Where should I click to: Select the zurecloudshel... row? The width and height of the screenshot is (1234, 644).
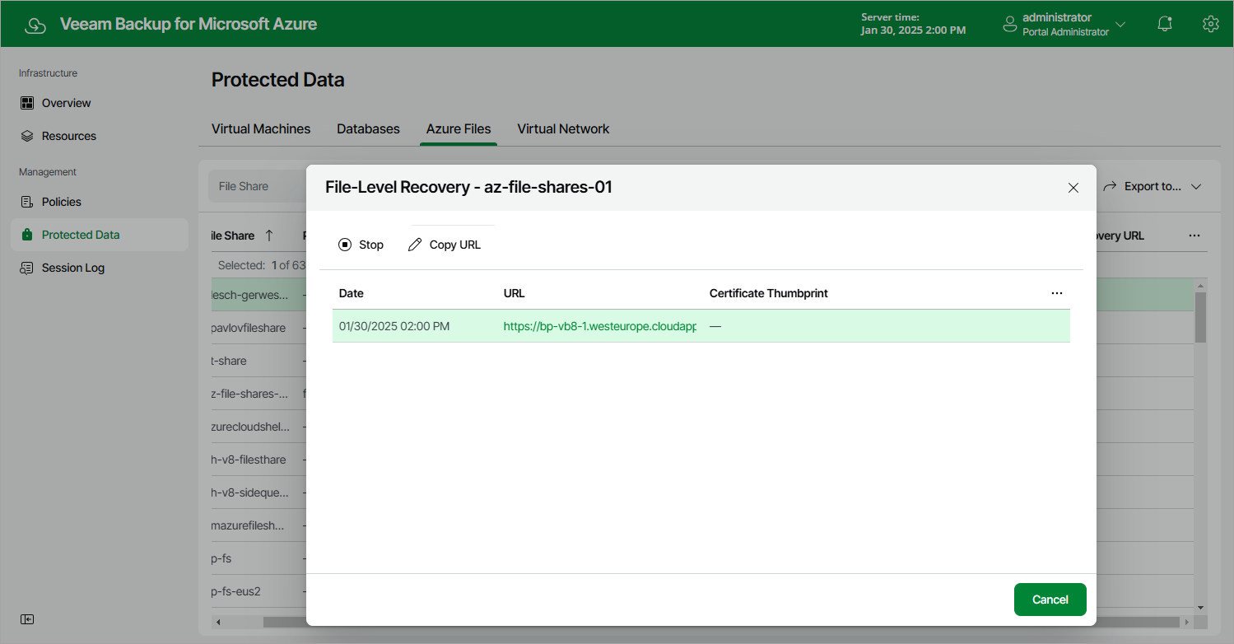pos(251,427)
